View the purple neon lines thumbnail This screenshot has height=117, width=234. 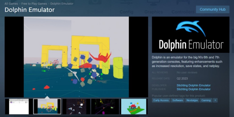pyautogui.click(x=105, y=107)
